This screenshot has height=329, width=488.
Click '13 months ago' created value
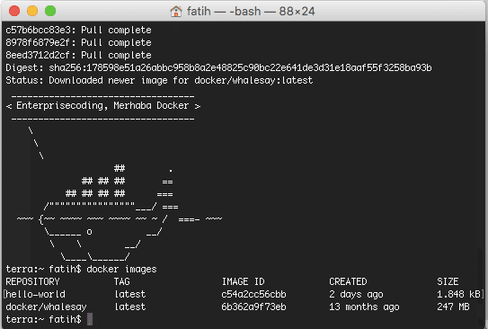[x=364, y=307]
